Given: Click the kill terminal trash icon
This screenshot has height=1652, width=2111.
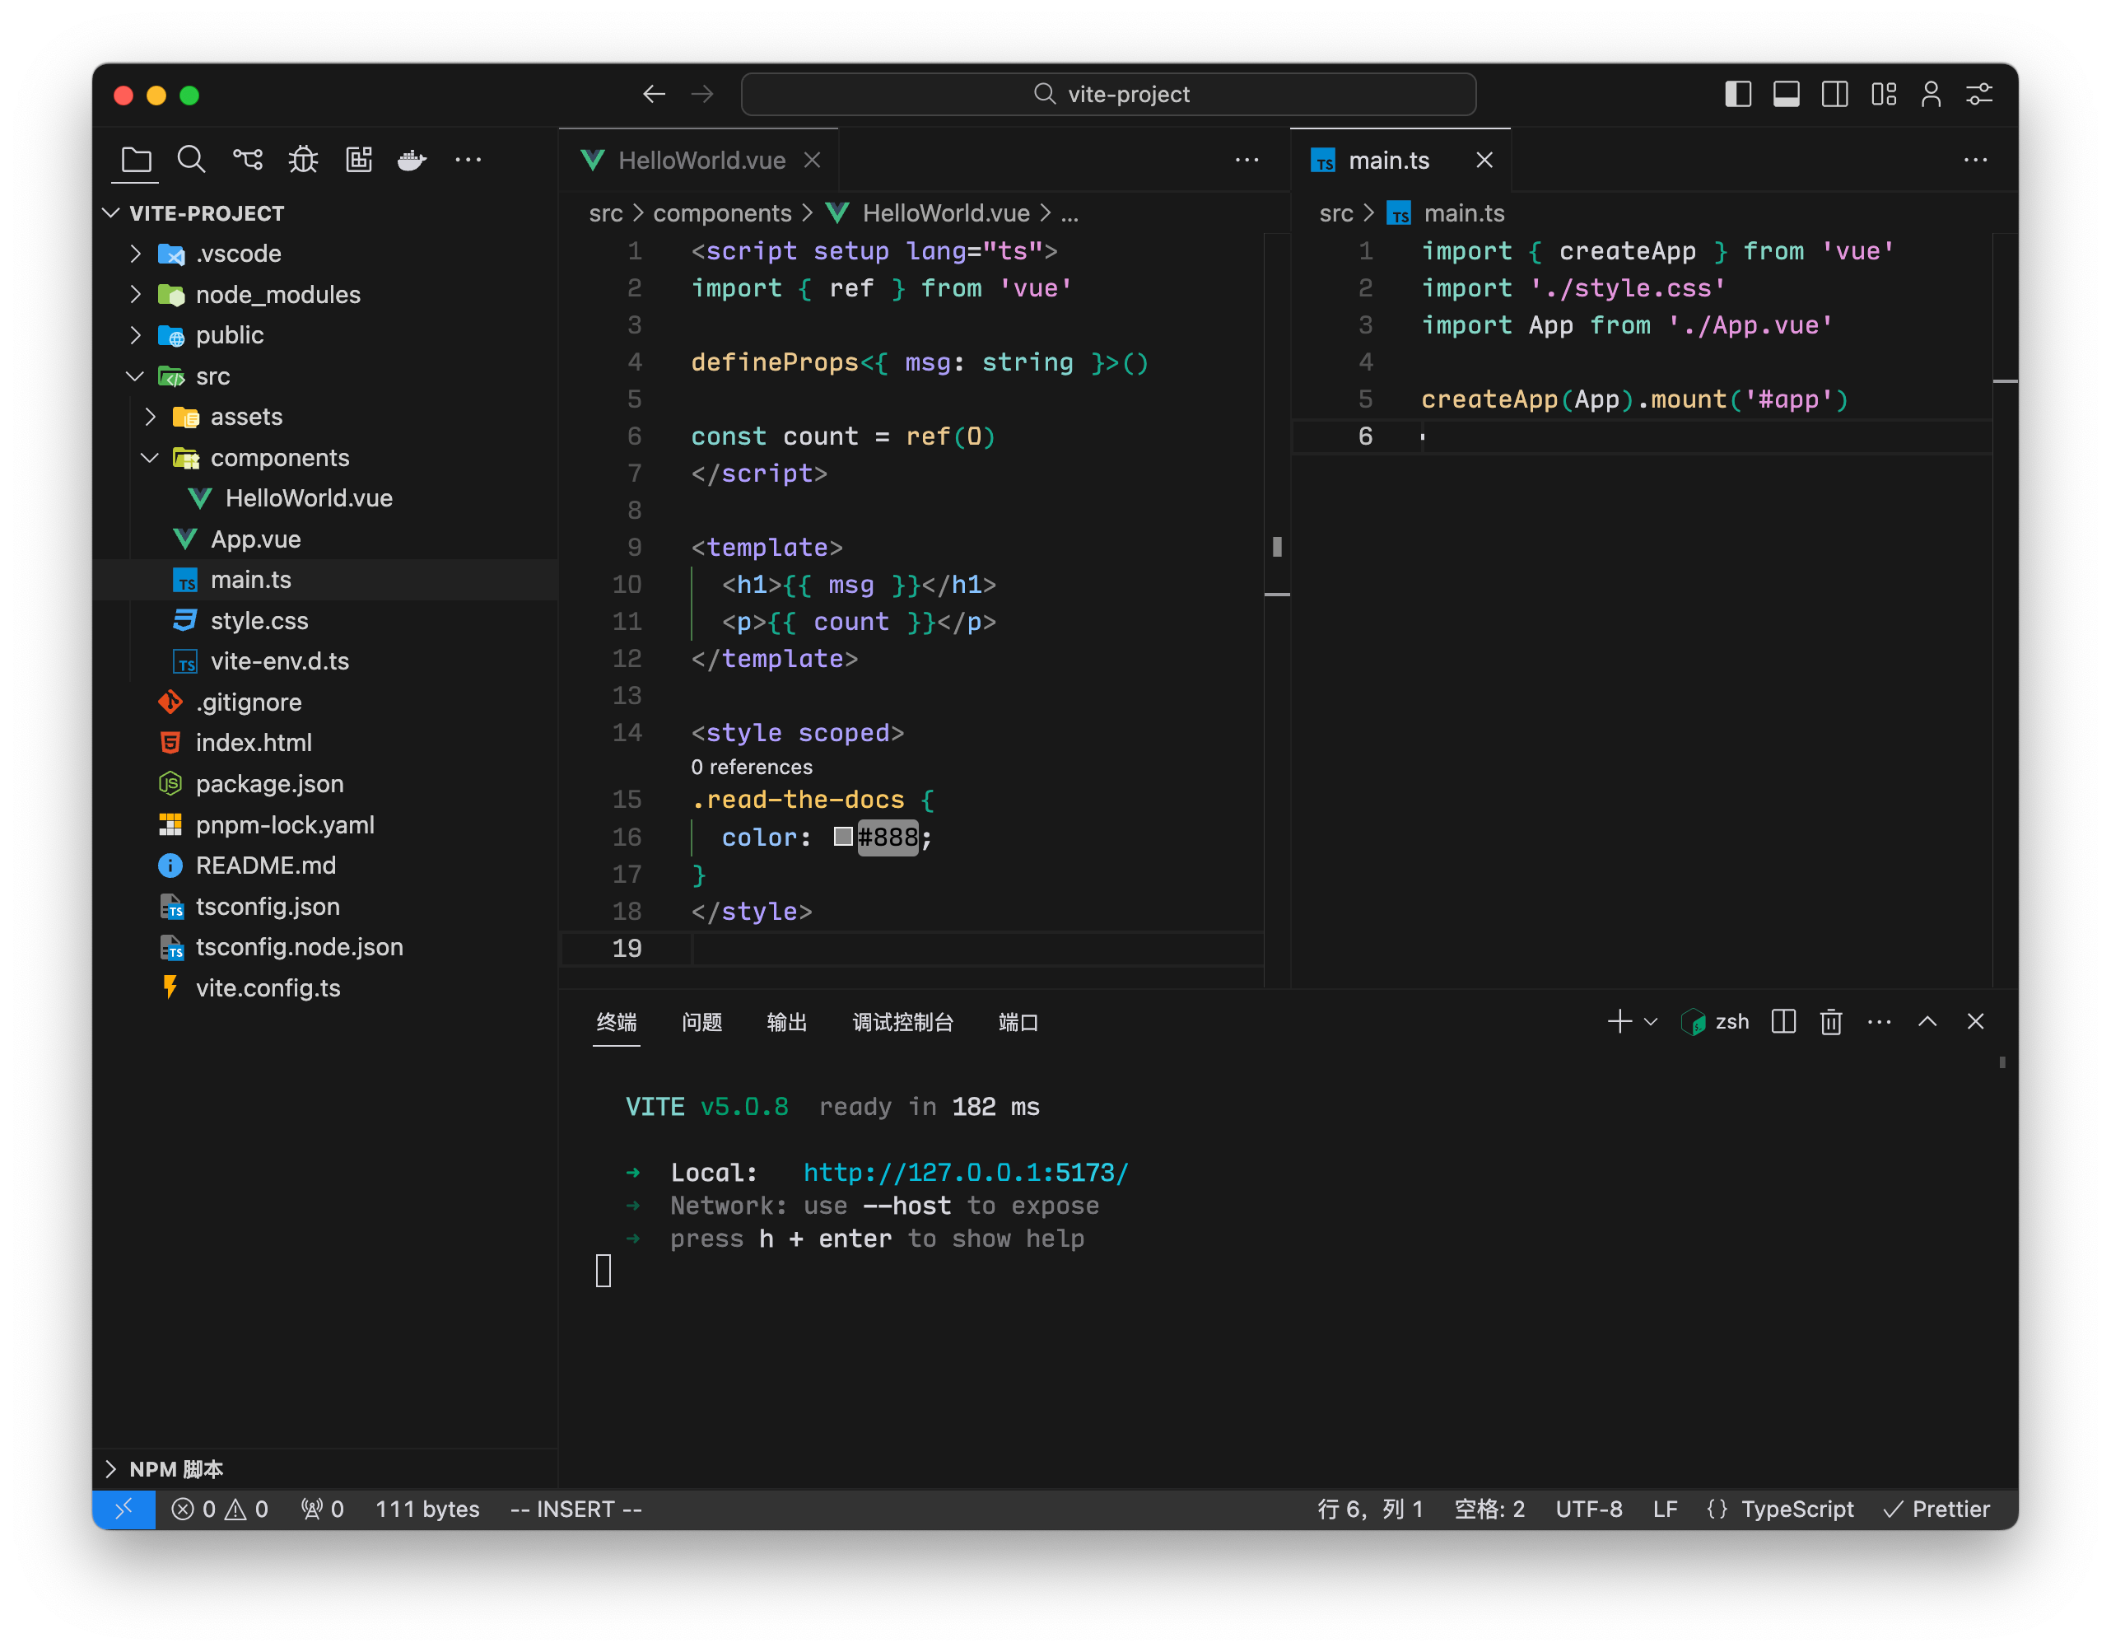Looking at the screenshot, I should pyautogui.click(x=1830, y=1021).
